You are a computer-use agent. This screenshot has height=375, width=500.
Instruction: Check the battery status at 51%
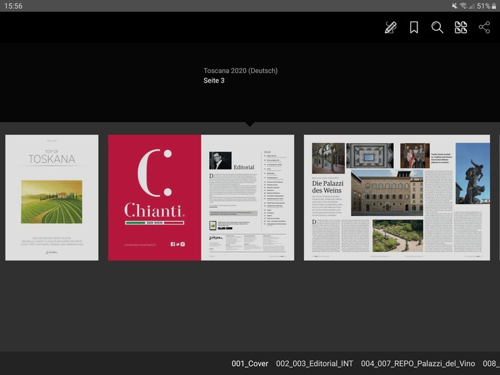click(487, 6)
